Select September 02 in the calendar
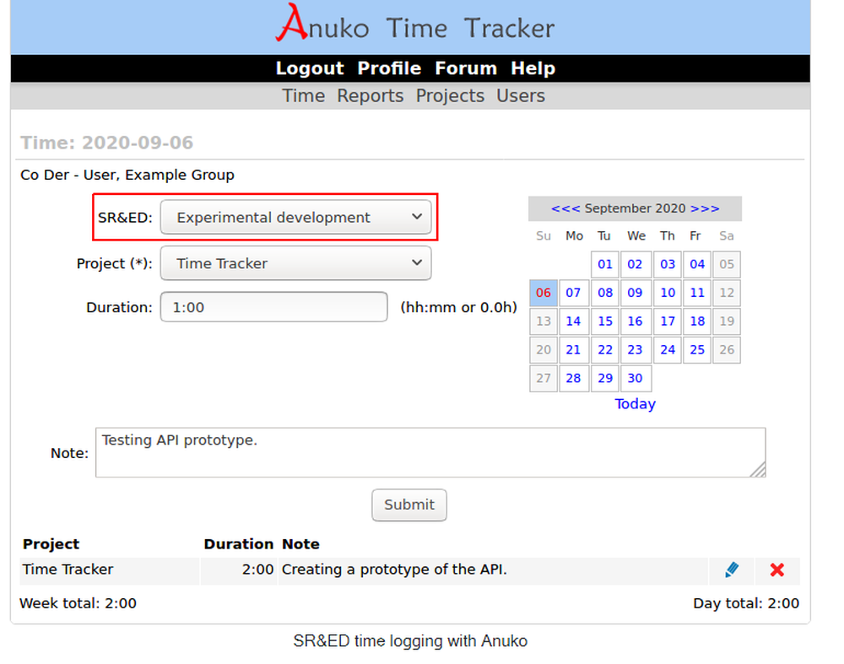Viewport: 844px width, 664px height. (x=636, y=264)
